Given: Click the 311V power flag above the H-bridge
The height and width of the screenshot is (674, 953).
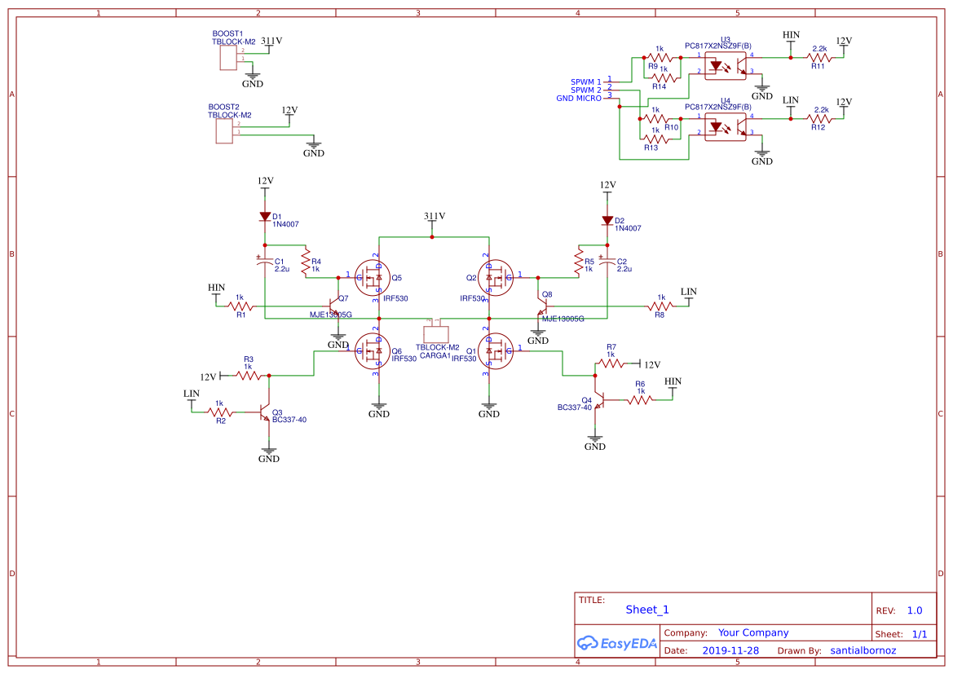Looking at the screenshot, I should pyautogui.click(x=434, y=221).
